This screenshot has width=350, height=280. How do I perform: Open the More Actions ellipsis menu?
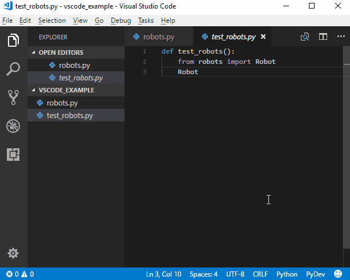click(x=341, y=36)
